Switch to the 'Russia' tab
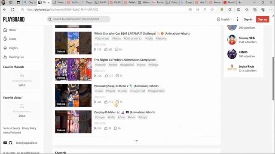This screenshot has width=275, height=154. click(158, 3)
